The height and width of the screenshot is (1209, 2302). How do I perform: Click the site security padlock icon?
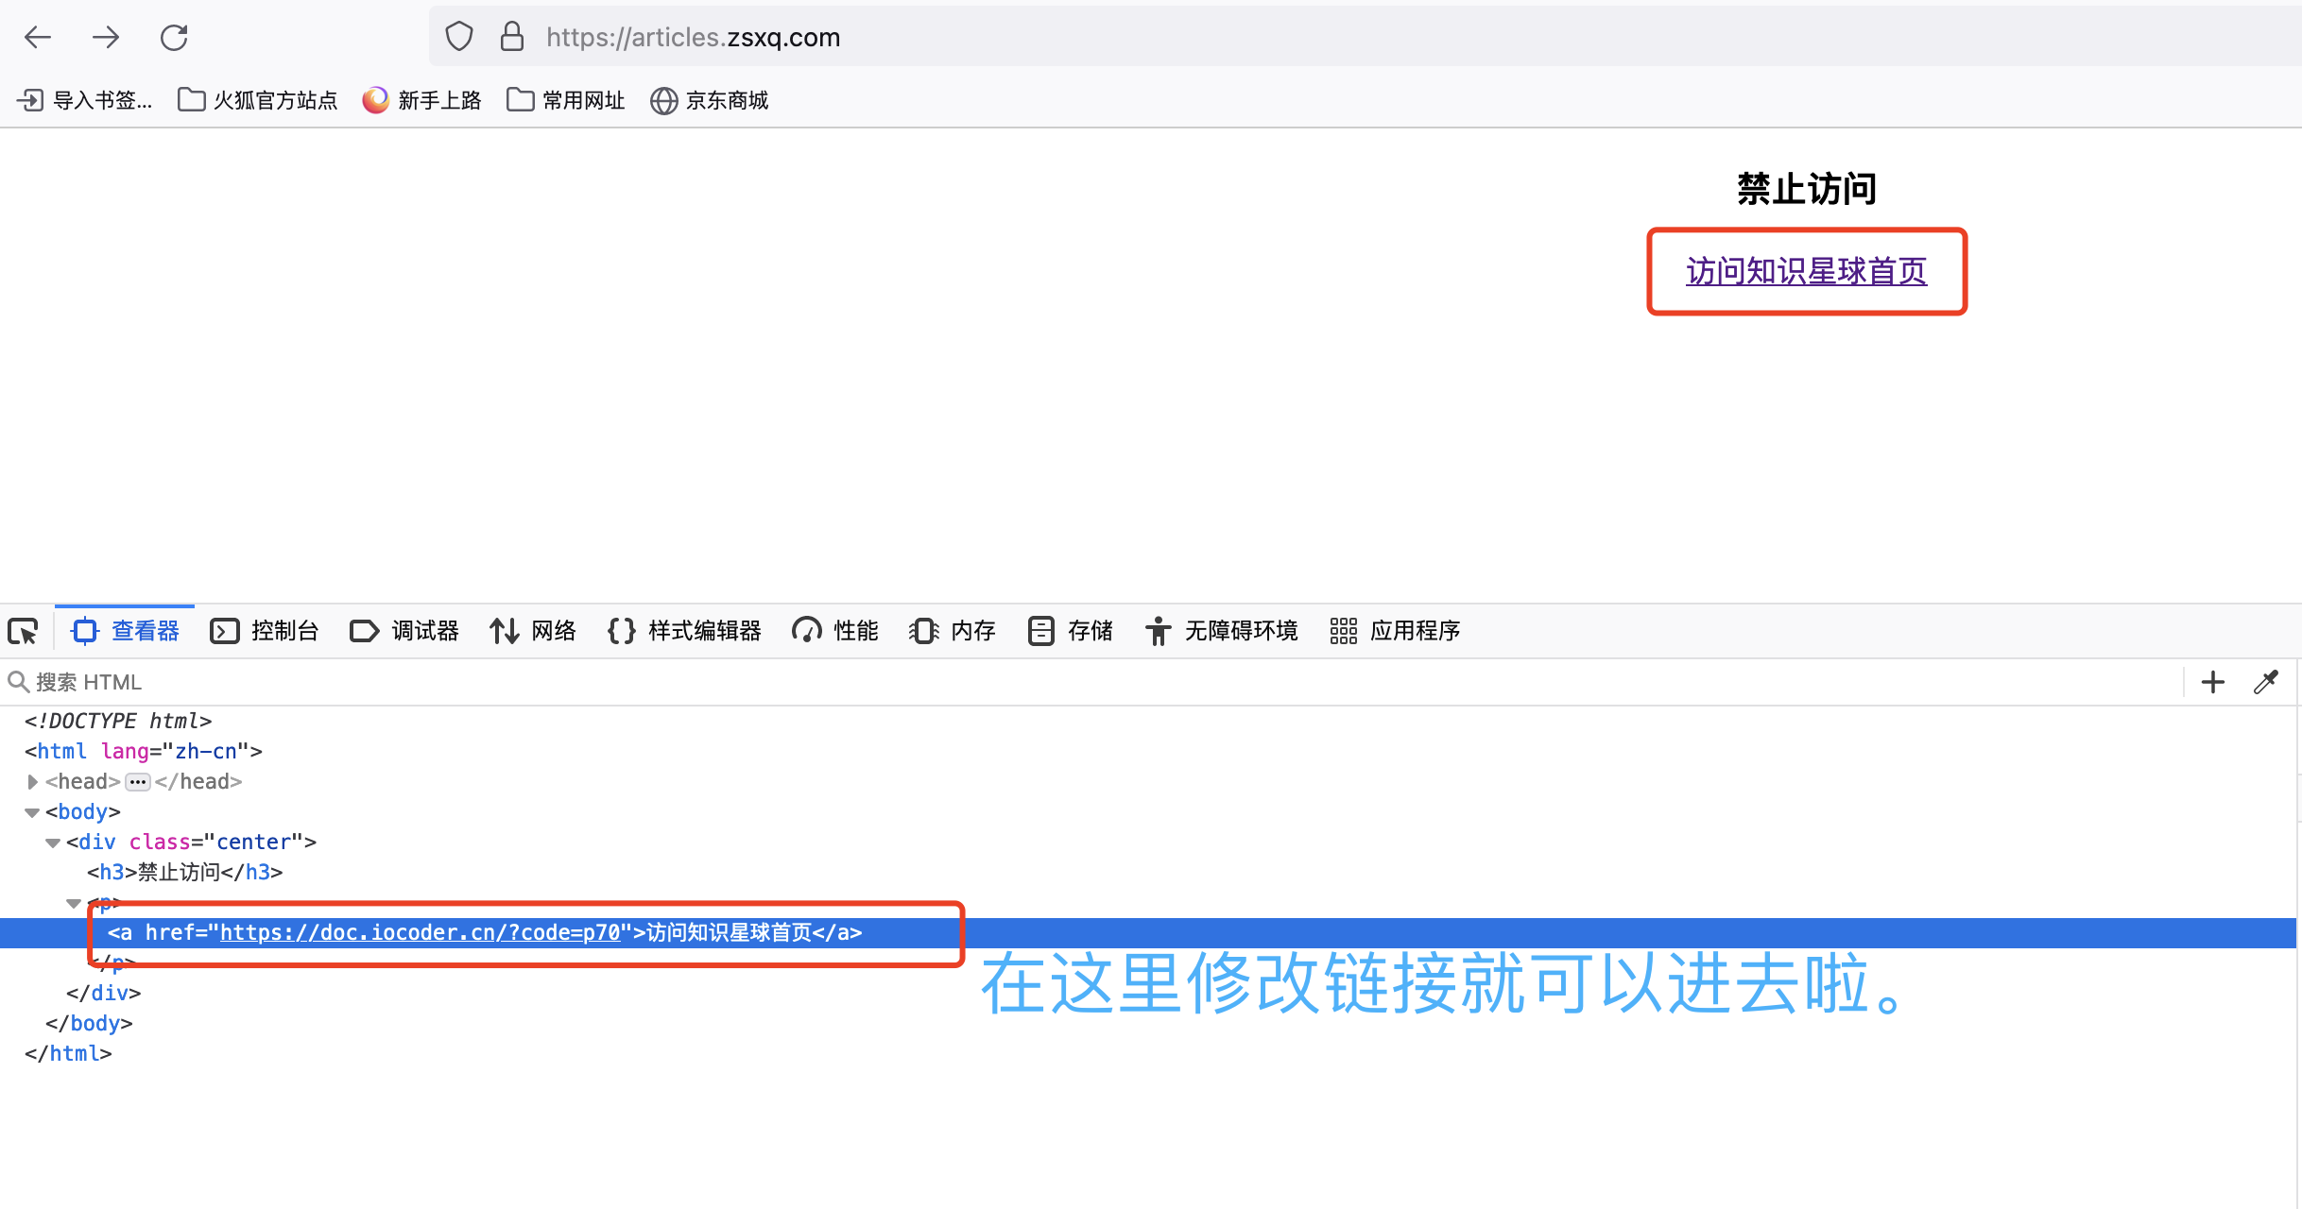tap(512, 37)
